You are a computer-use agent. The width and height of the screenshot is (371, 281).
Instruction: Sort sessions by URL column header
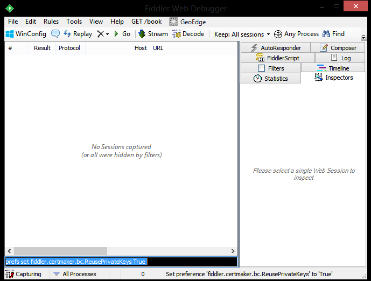pyautogui.click(x=193, y=48)
